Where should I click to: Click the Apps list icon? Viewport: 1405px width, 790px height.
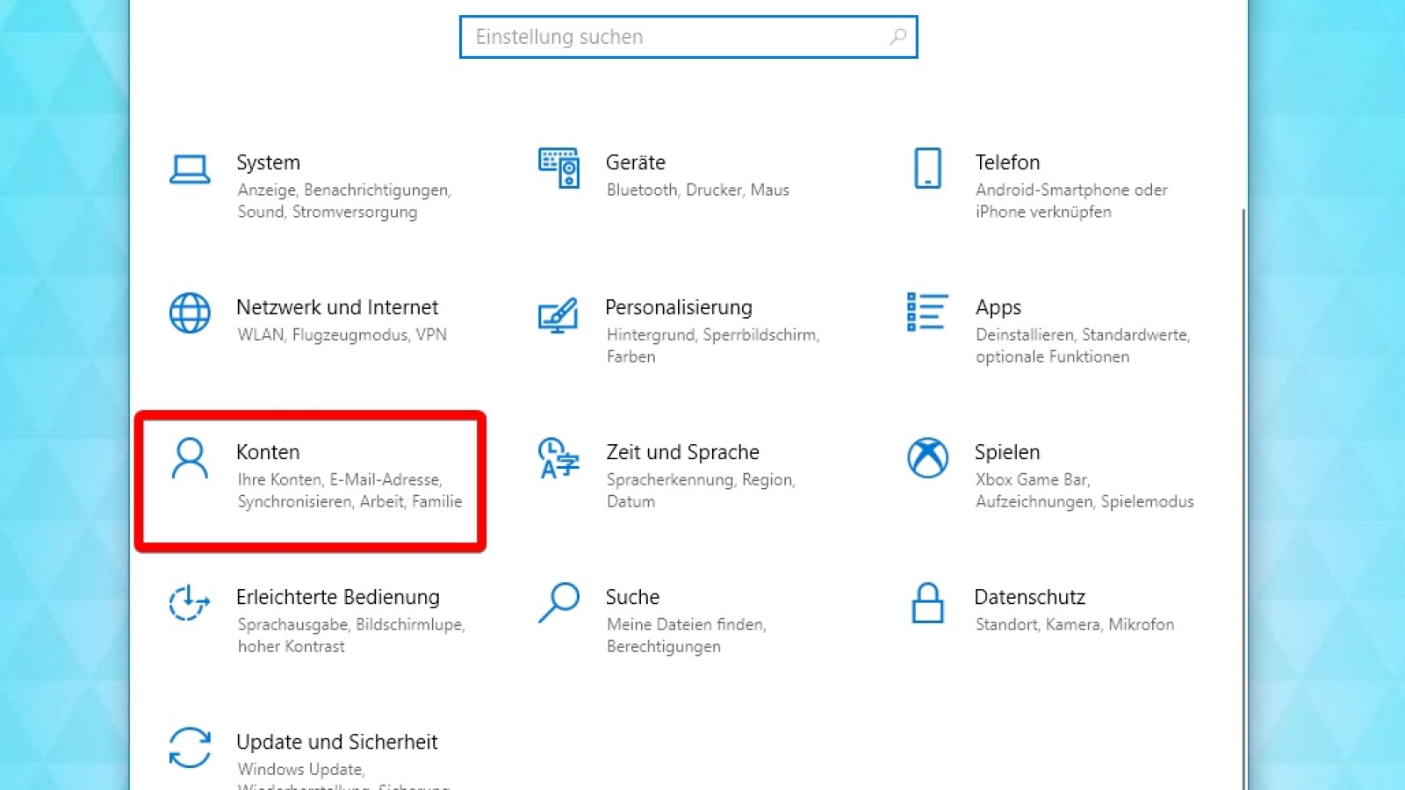[927, 312]
